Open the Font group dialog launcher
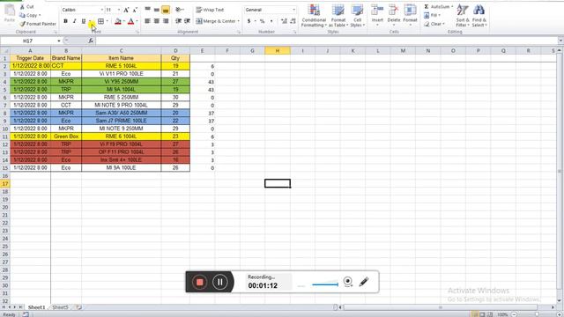This screenshot has width=564, height=317. pos(137,33)
